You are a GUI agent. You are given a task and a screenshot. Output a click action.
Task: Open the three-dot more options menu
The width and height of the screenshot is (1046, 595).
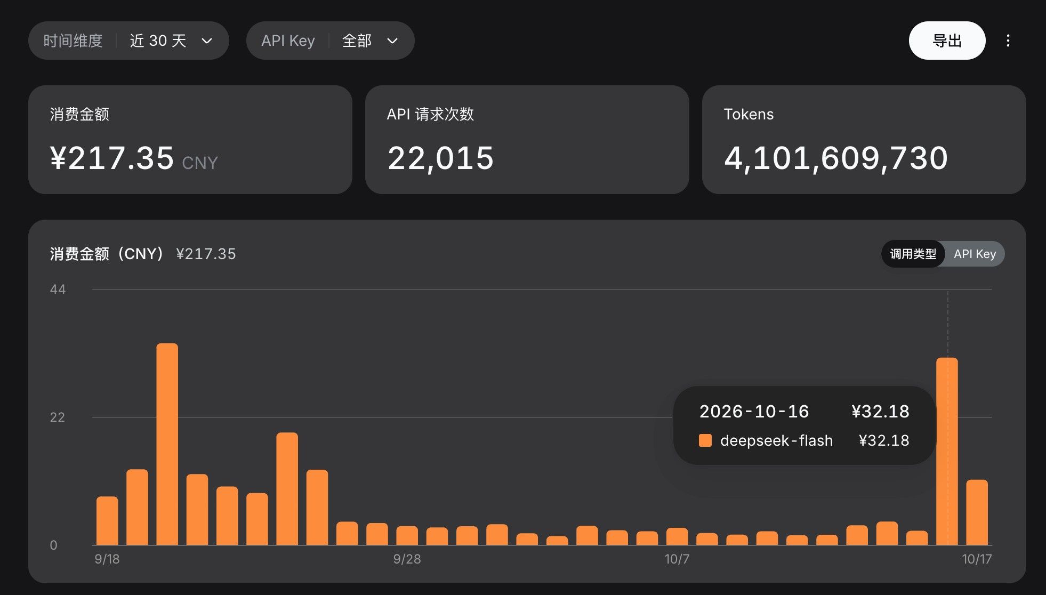(x=1008, y=41)
